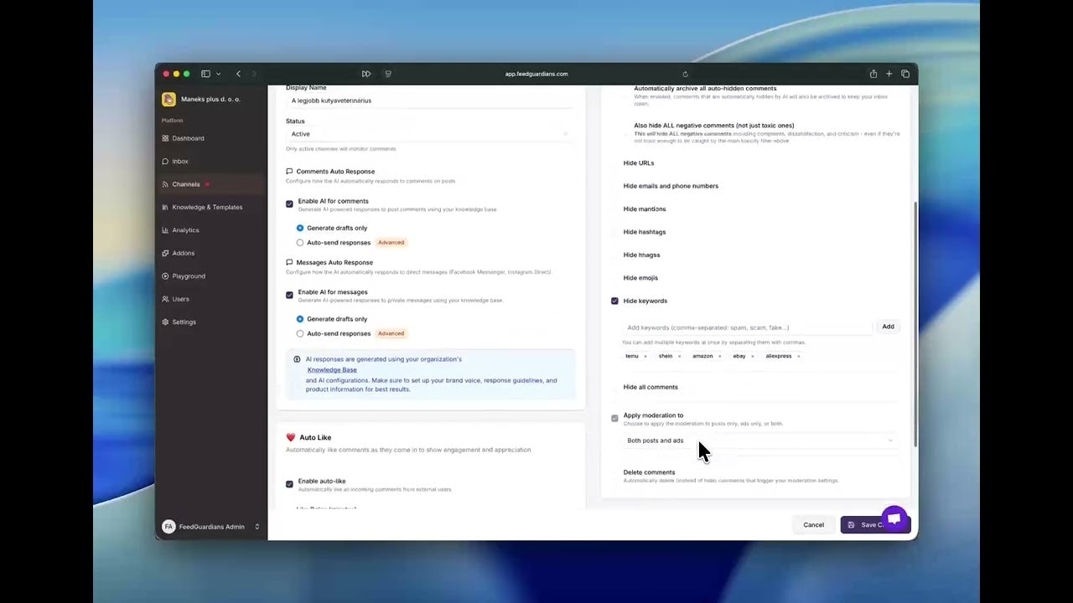Click the Hide URLs label

coord(639,163)
